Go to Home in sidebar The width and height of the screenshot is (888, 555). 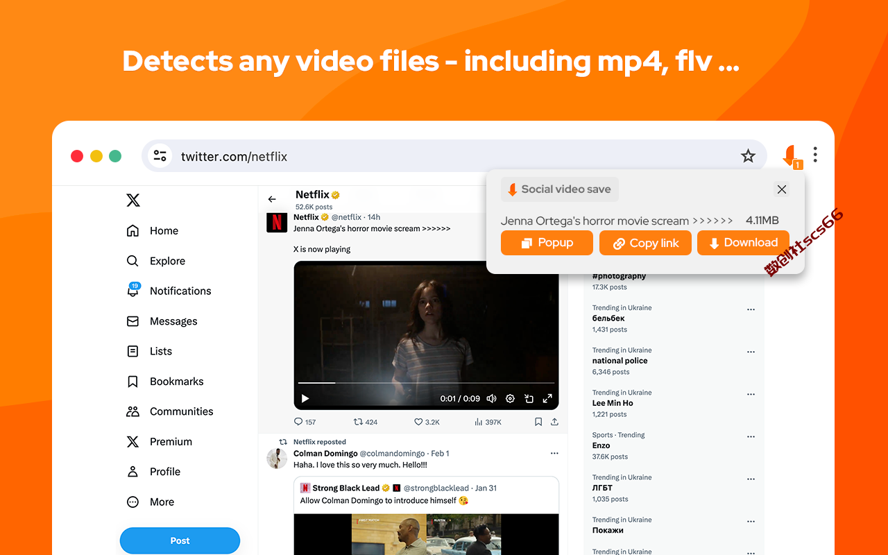(153, 231)
